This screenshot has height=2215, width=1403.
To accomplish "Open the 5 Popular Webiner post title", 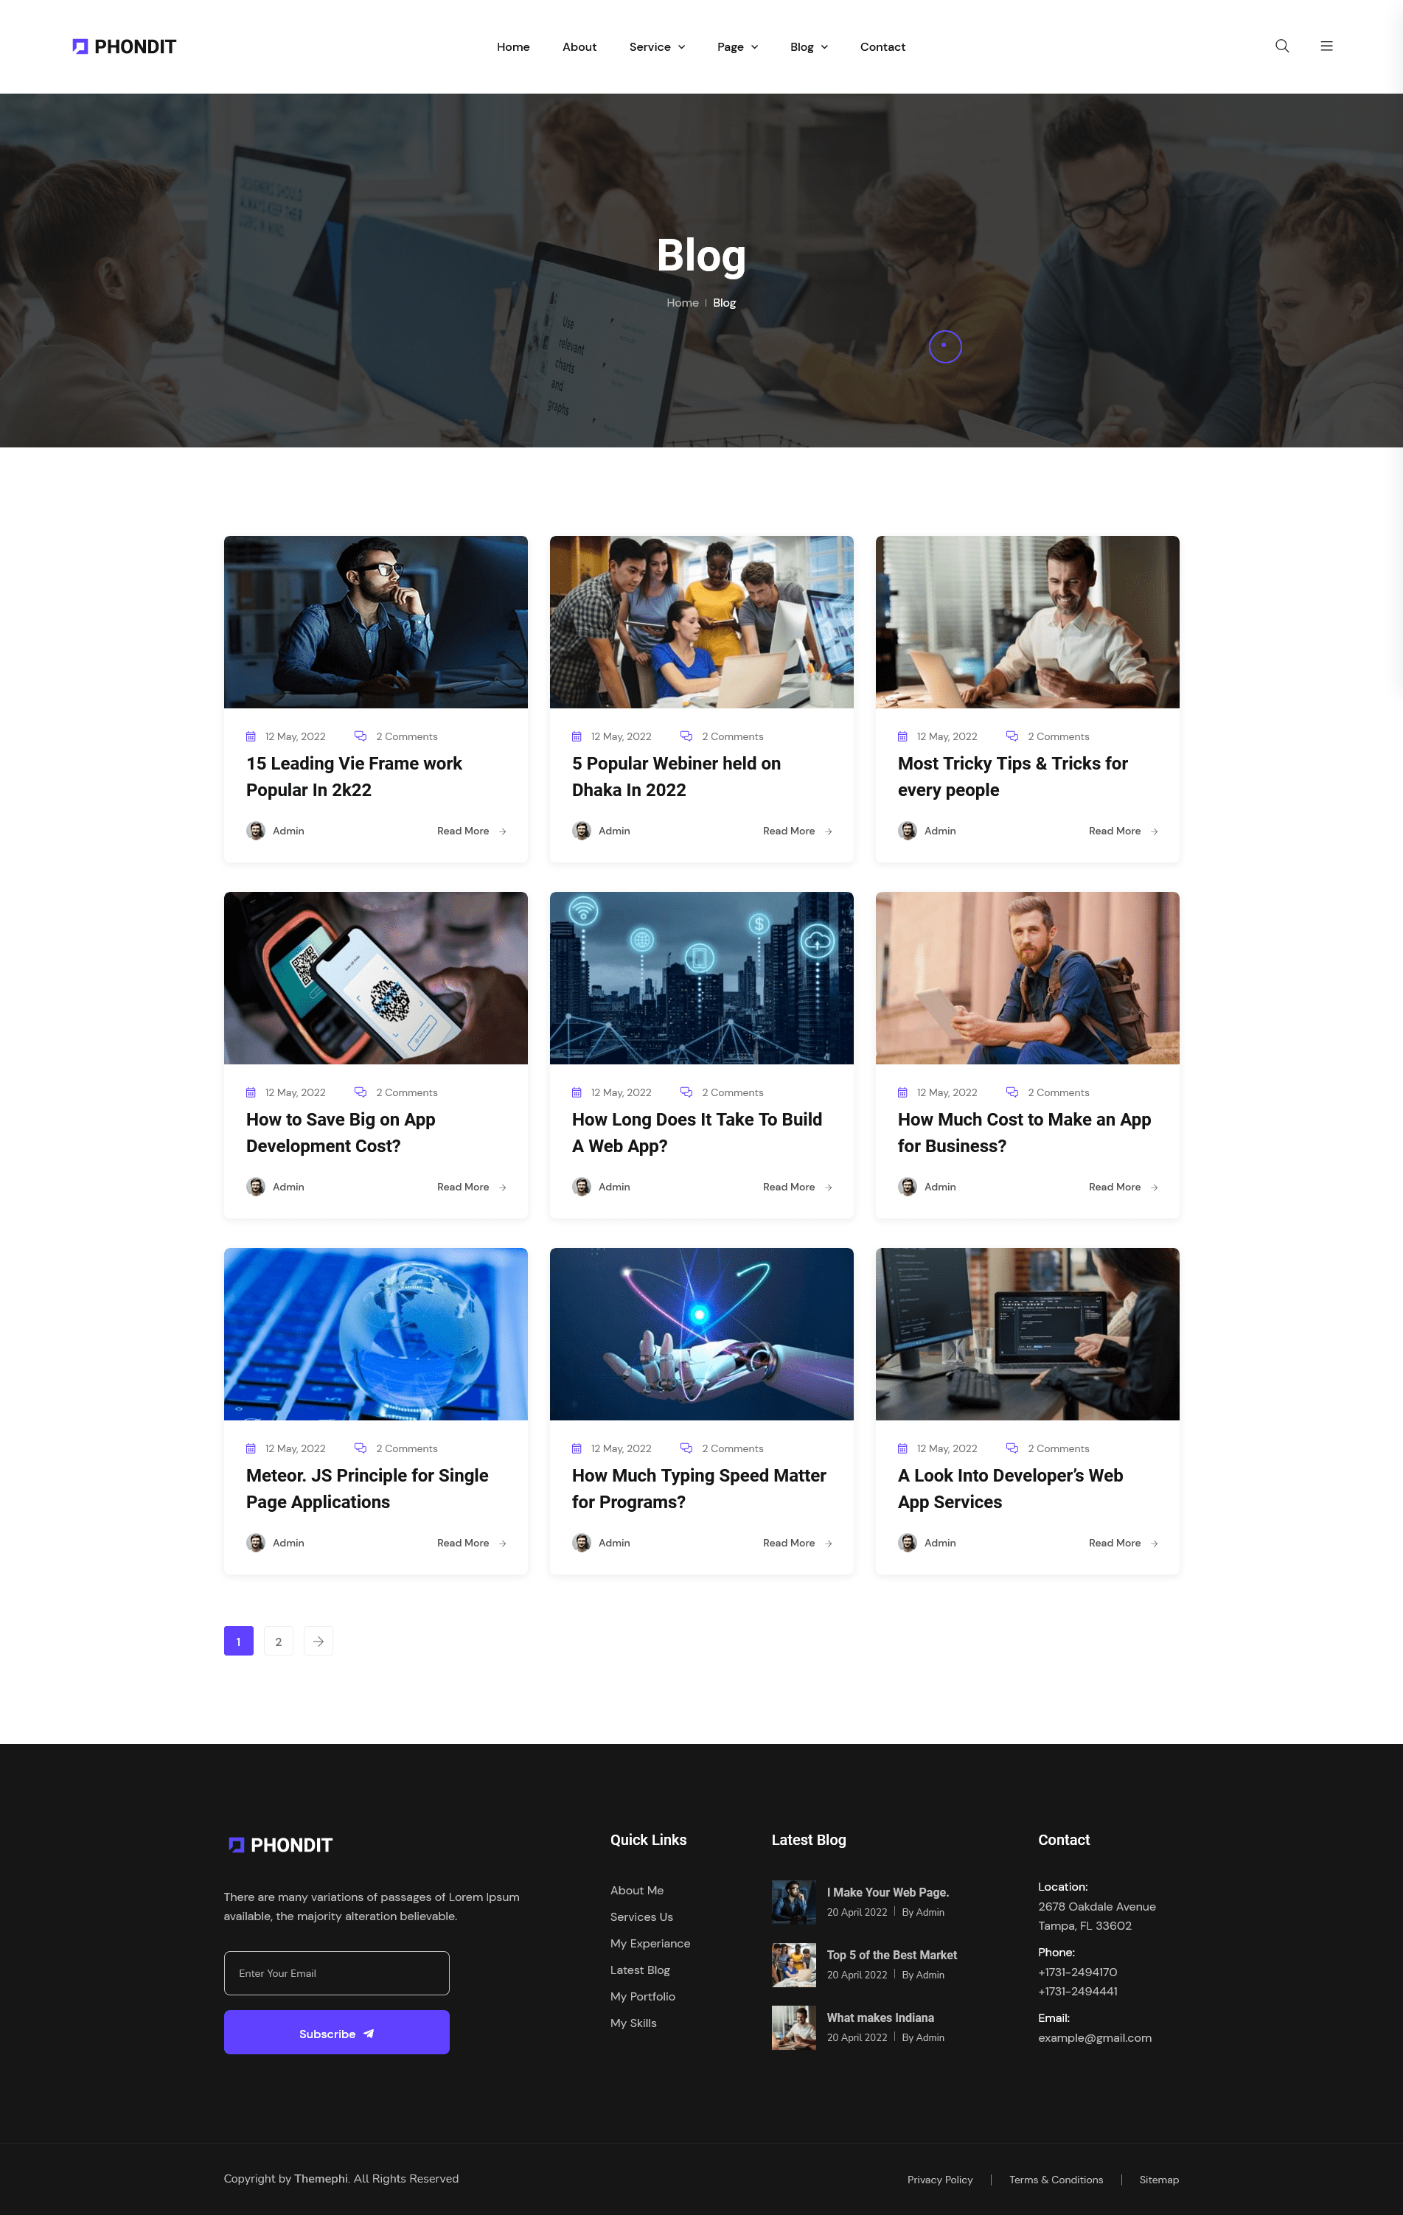I will [676, 776].
